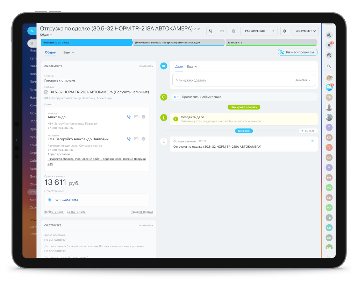Select stage Завершить
The image size is (358, 281).
pos(271,42)
